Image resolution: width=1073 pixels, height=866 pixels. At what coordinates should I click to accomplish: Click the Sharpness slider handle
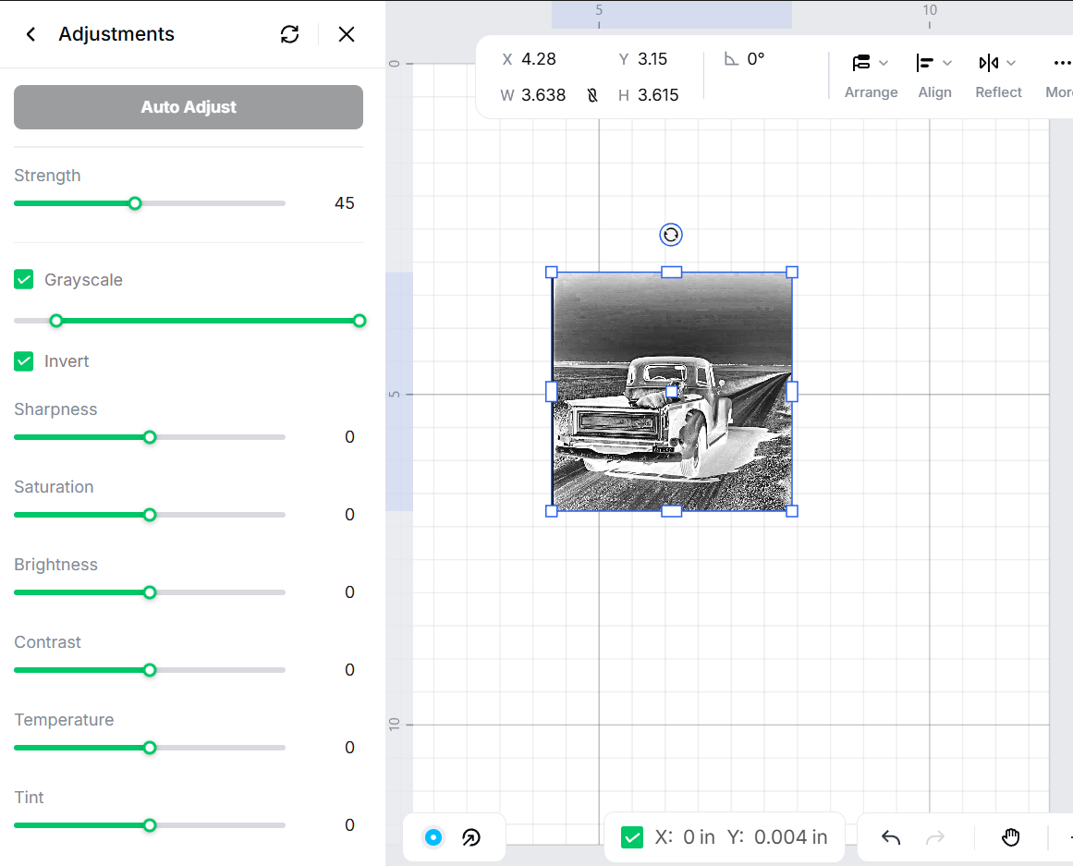150,437
